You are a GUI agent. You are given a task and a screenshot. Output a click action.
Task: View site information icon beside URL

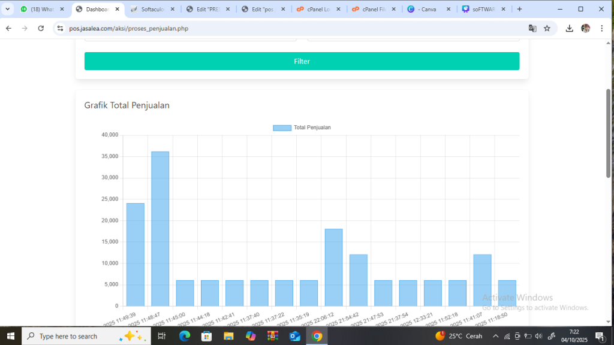(60, 28)
